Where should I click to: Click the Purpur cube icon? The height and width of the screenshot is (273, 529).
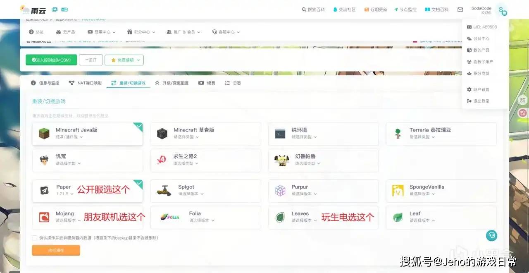click(x=280, y=191)
